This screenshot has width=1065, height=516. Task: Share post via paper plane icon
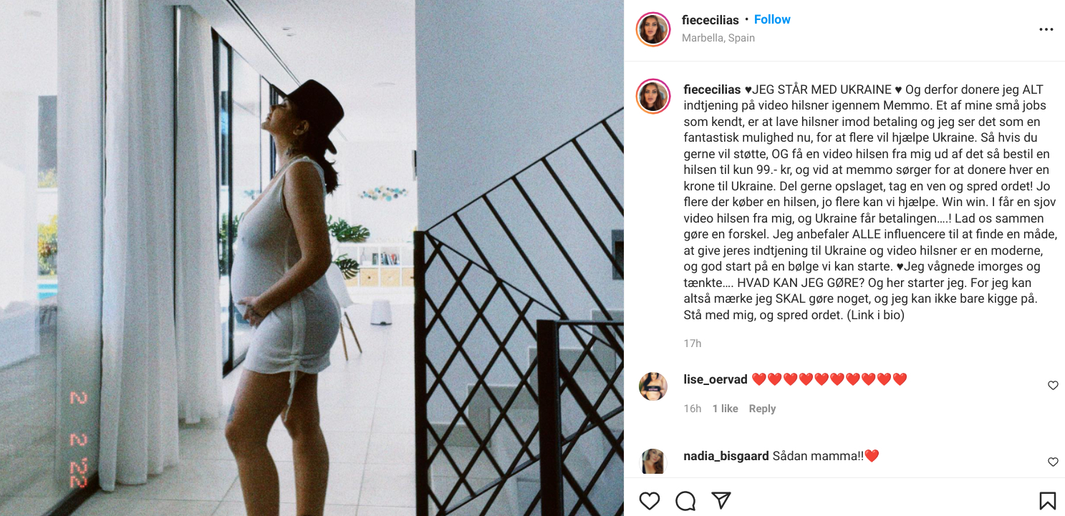coord(721,500)
